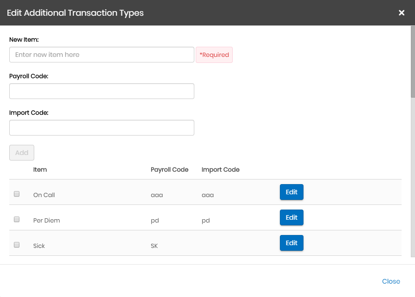Click the vertical scrollbar thumb

[413, 61]
